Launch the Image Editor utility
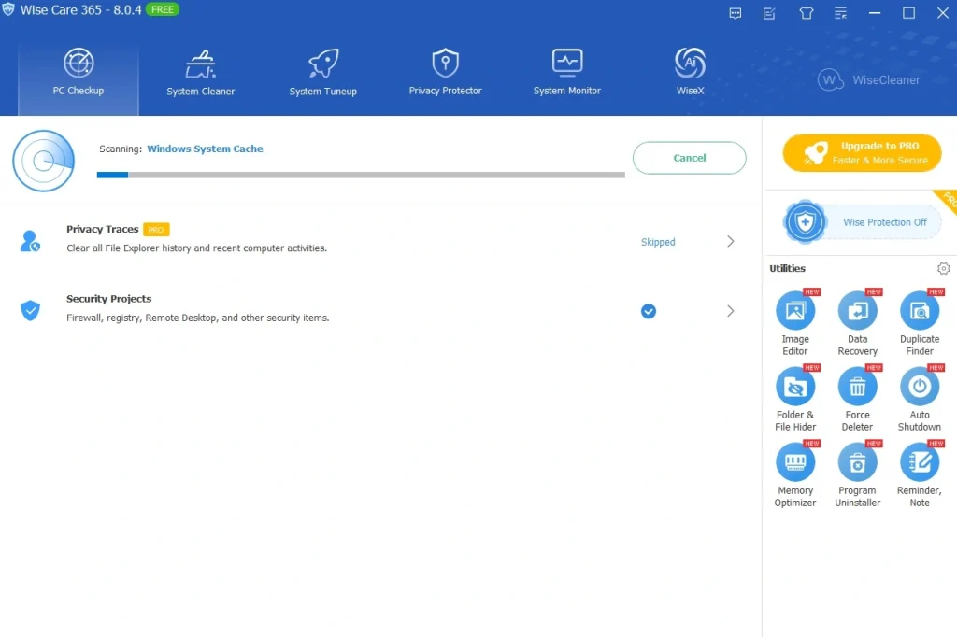The width and height of the screenshot is (957, 637). point(795,323)
